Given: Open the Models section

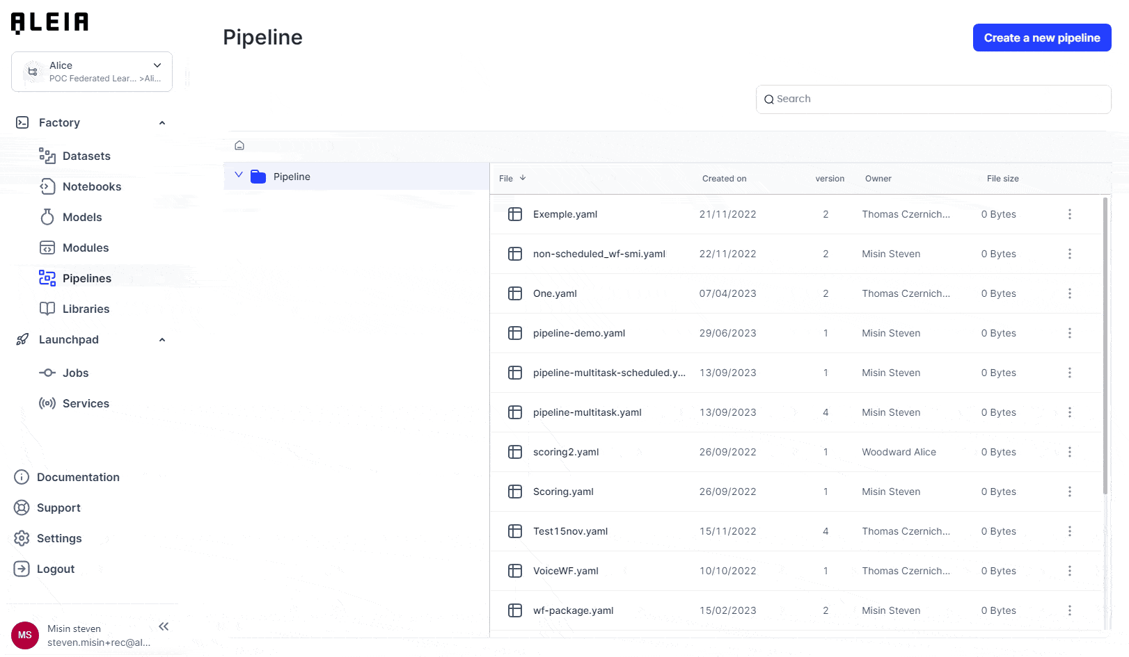Looking at the screenshot, I should (81, 217).
